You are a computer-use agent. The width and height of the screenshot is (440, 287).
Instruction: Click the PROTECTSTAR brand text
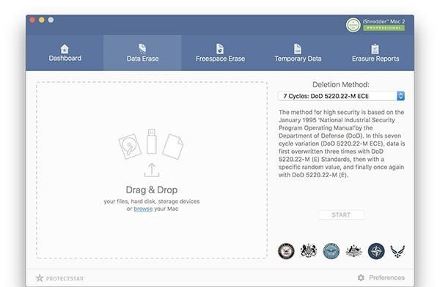65,279
